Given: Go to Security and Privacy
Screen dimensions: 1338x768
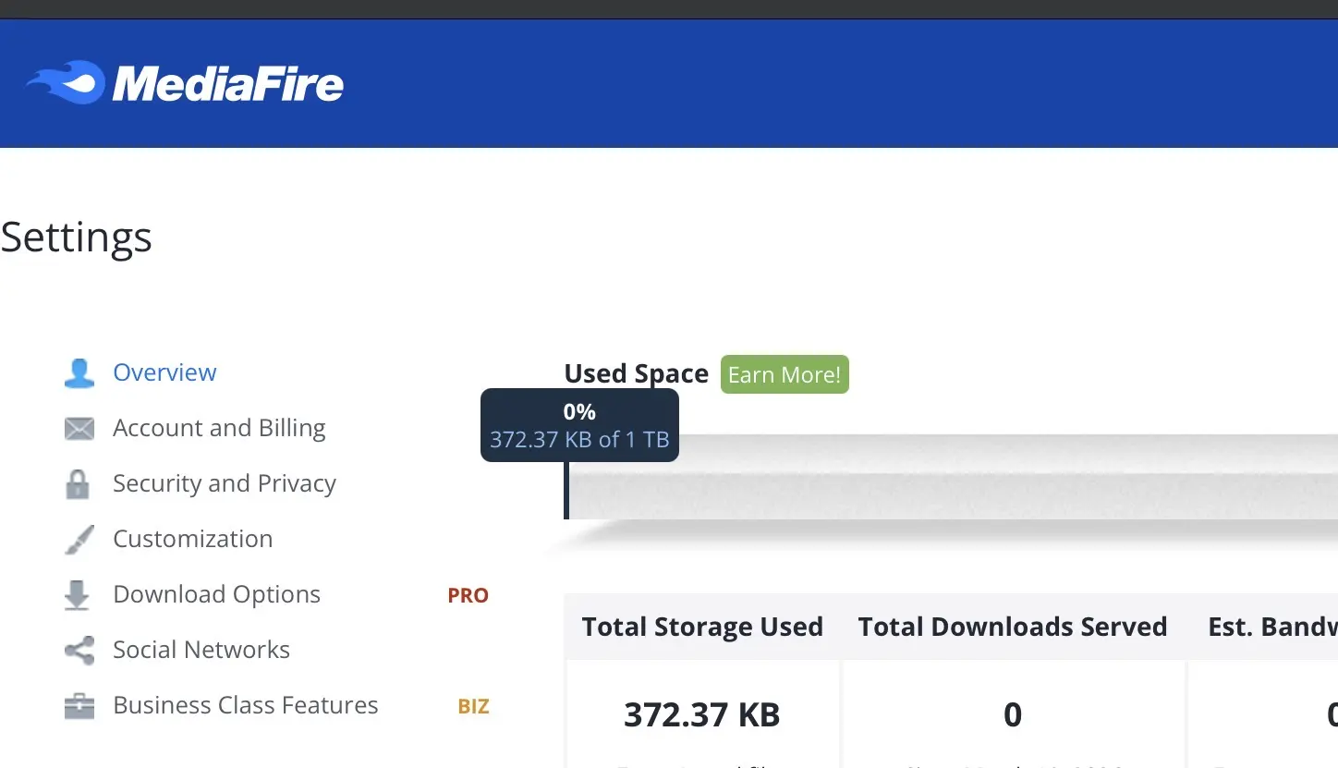Looking at the screenshot, I should pos(225,483).
